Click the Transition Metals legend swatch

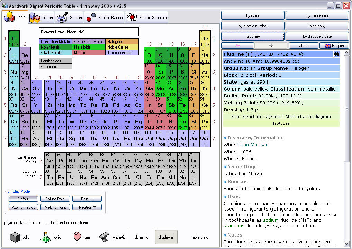click(x=55, y=41)
